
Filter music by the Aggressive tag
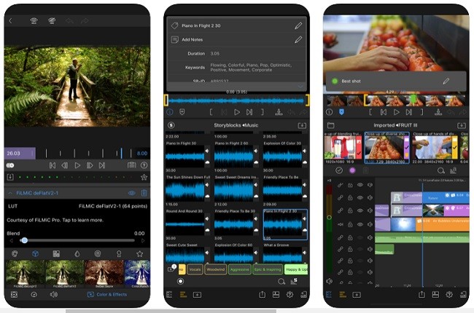point(240,269)
